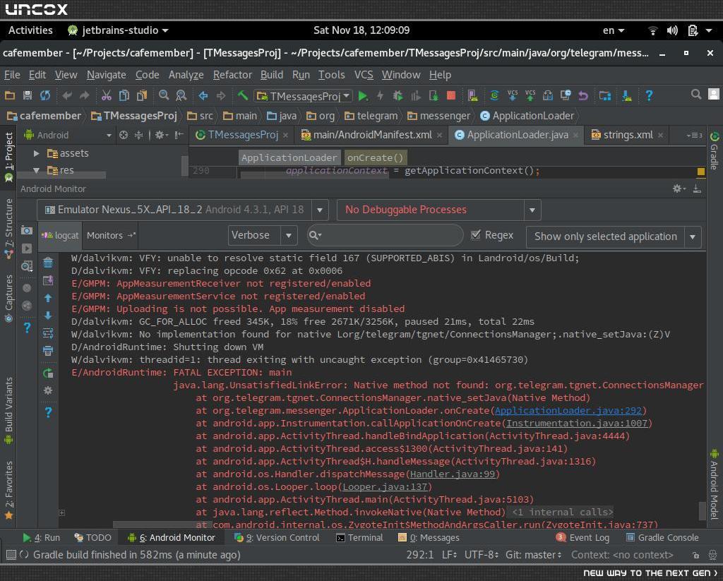Click the logcat horizontal scrollbar
The image size is (723, 581).
(x=162, y=525)
